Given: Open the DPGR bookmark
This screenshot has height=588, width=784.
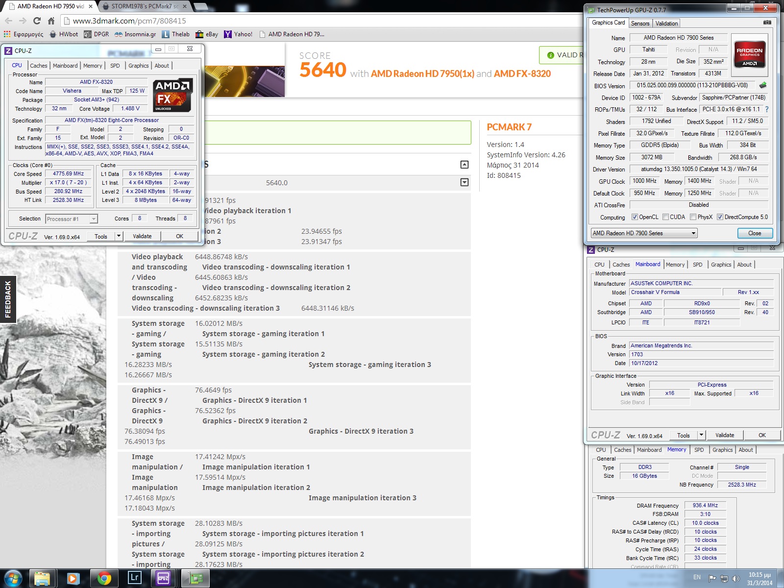Looking at the screenshot, I should tap(97, 34).
